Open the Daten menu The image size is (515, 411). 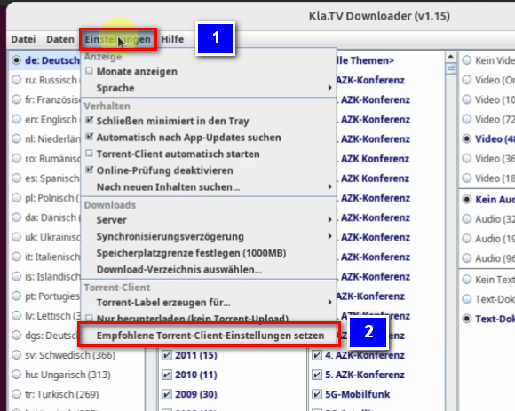pyautogui.click(x=60, y=39)
